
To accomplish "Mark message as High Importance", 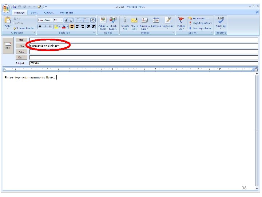I will [201, 23].
